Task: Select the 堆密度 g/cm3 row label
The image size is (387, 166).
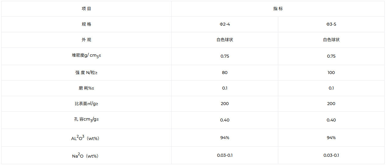Action: coord(86,56)
